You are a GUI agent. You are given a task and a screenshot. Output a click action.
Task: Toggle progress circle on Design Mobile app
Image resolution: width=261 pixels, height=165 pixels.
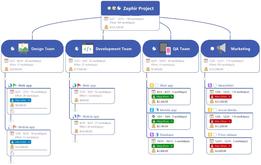tap(10, 127)
